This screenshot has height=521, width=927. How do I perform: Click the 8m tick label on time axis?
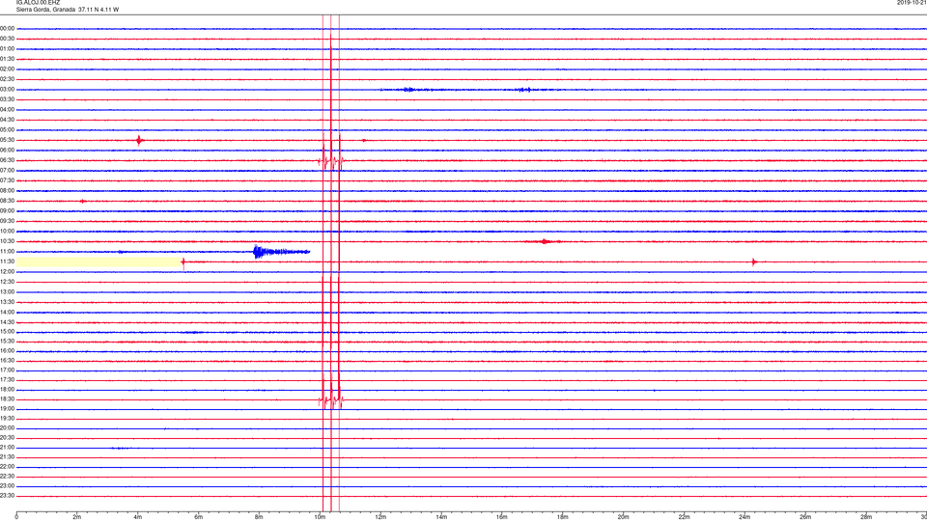tap(259, 517)
